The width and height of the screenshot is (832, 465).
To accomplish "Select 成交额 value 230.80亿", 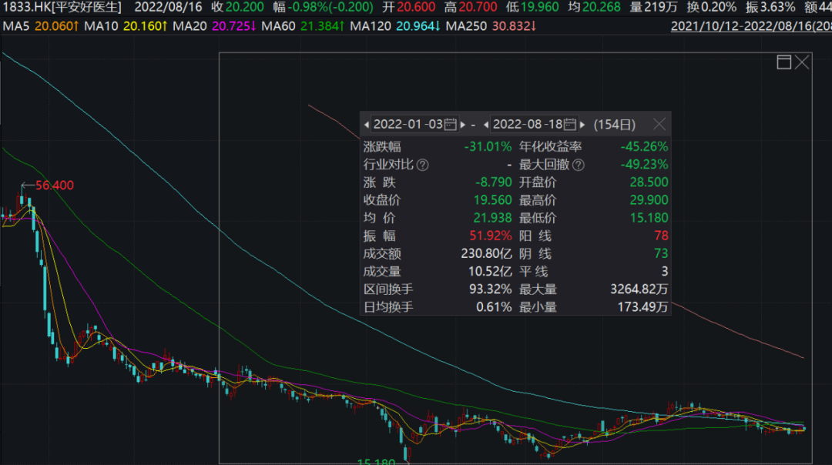I will click(486, 253).
